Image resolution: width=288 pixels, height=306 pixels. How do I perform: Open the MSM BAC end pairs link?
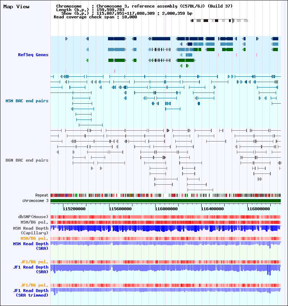pos(27,101)
